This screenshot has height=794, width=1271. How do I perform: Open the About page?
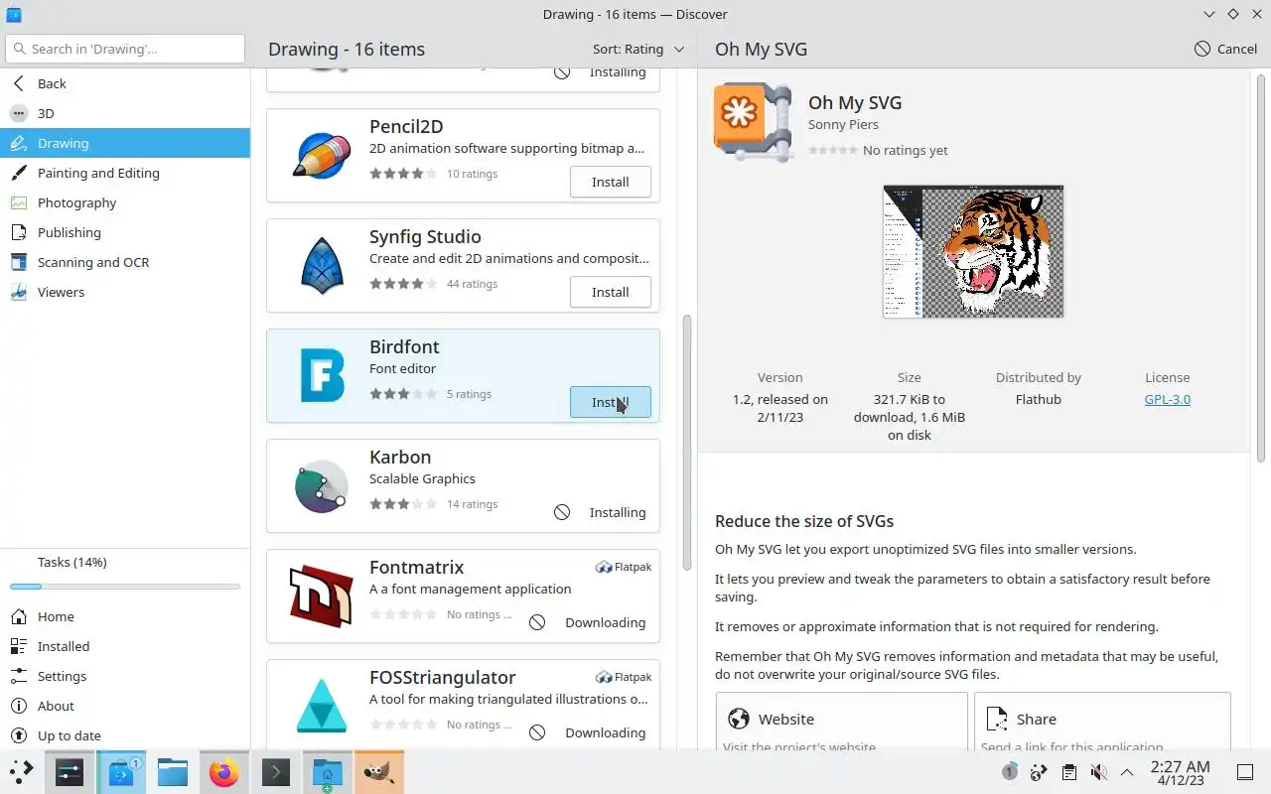click(x=125, y=706)
